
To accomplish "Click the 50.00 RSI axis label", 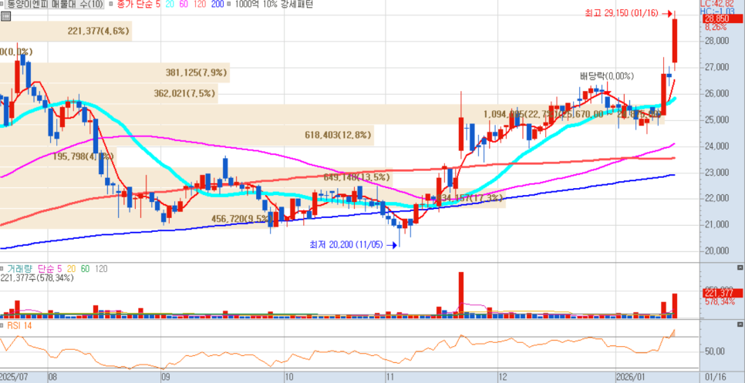I will (714, 351).
